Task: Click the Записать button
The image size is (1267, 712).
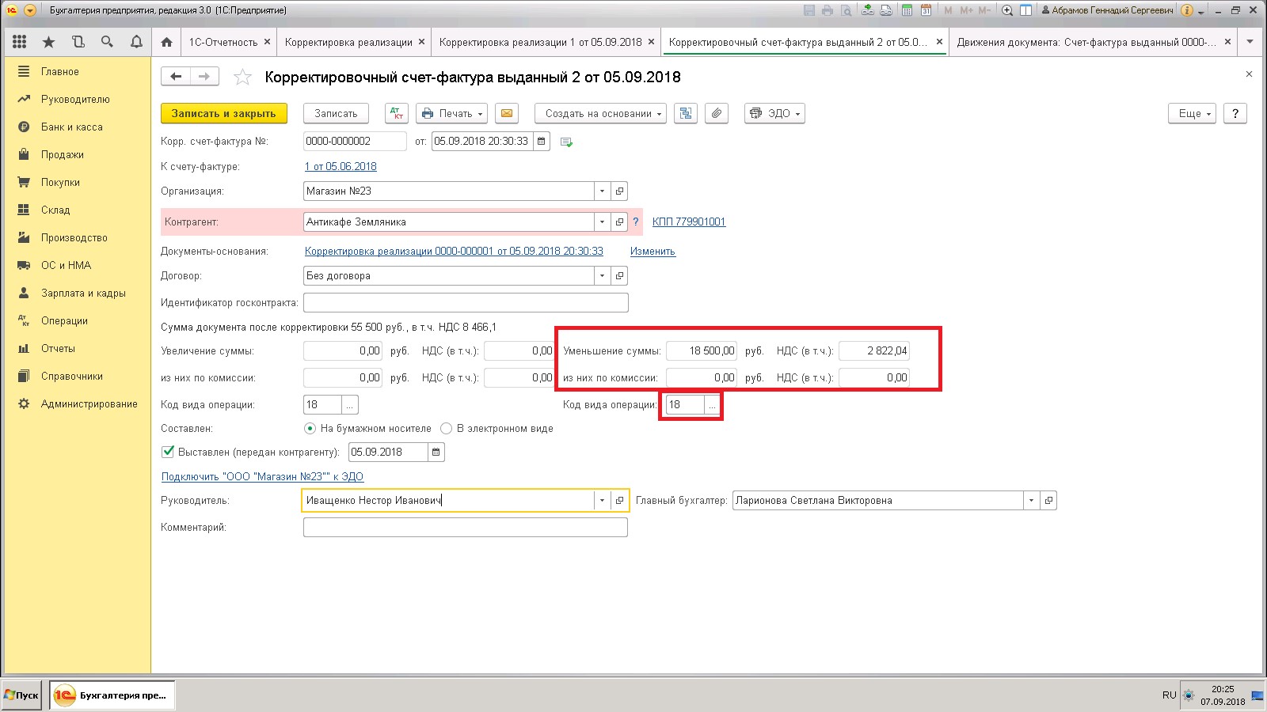Action: tap(336, 113)
